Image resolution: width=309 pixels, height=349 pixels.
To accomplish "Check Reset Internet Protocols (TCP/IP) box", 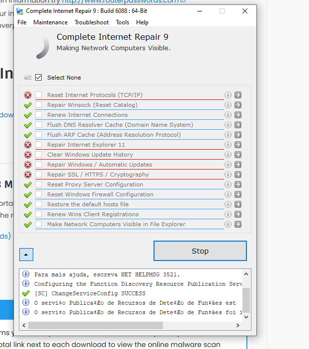I will pos(38,94).
